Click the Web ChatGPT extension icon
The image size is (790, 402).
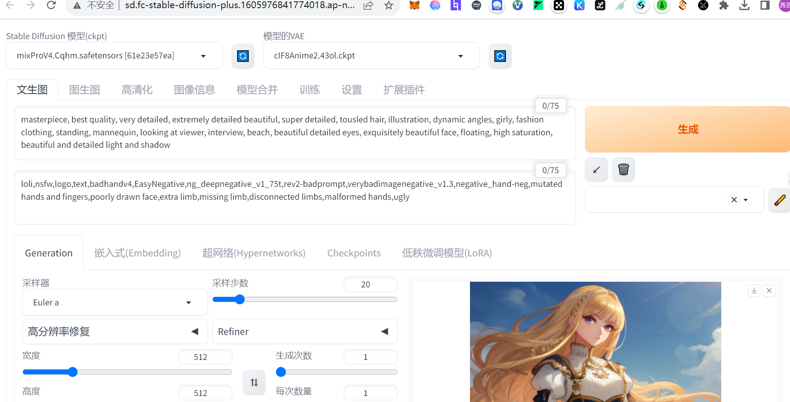(476, 6)
